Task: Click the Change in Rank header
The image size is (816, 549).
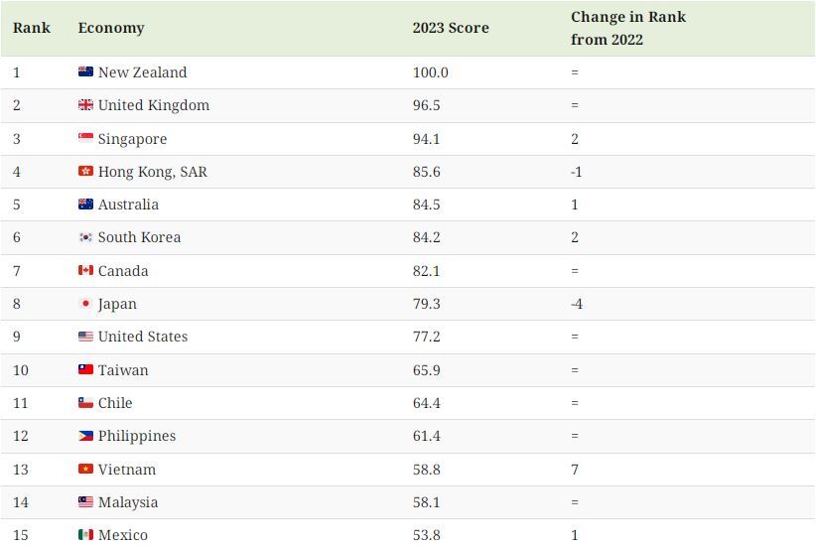Action: [x=628, y=28]
